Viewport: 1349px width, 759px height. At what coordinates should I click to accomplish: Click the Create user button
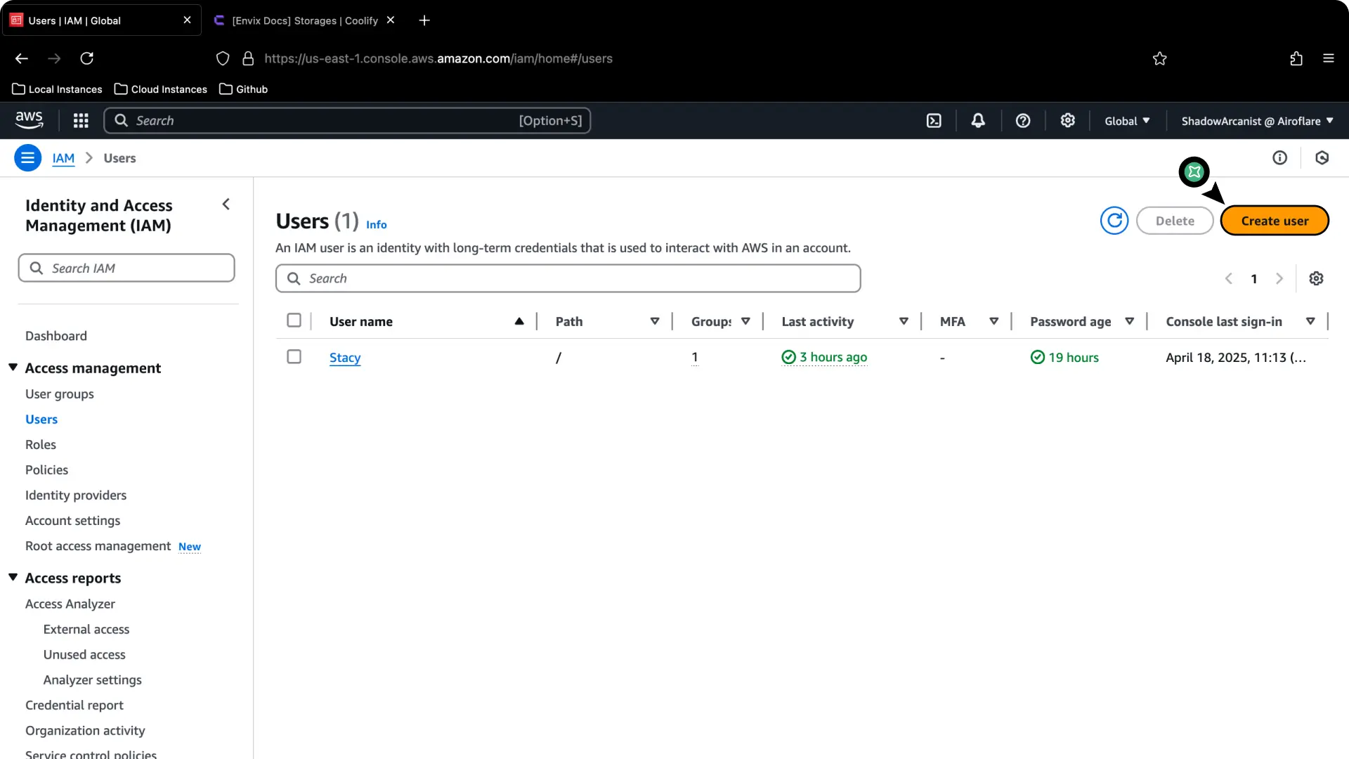1275,220
